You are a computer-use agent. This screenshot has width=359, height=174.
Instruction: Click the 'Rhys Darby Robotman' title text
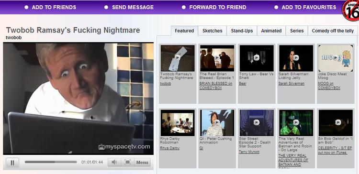pos(169,141)
